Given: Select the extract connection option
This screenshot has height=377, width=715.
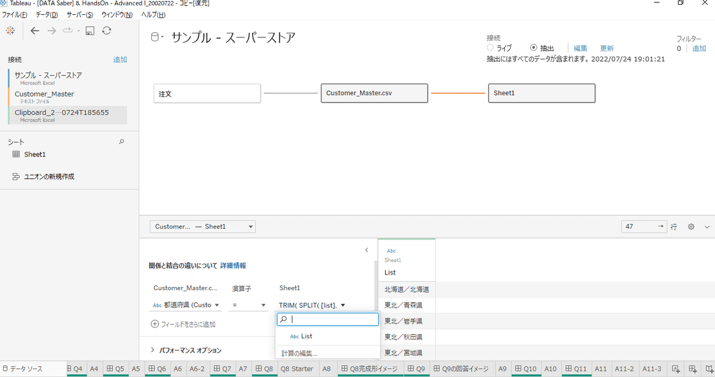Looking at the screenshot, I should coord(533,48).
